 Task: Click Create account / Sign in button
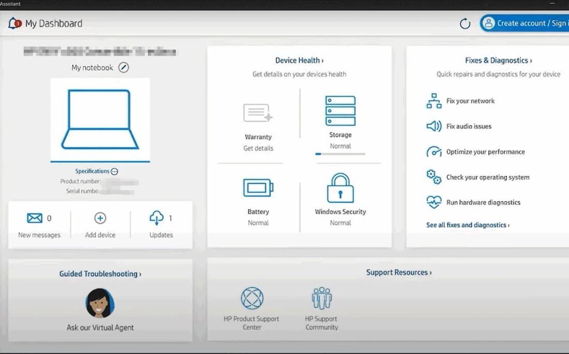point(525,23)
